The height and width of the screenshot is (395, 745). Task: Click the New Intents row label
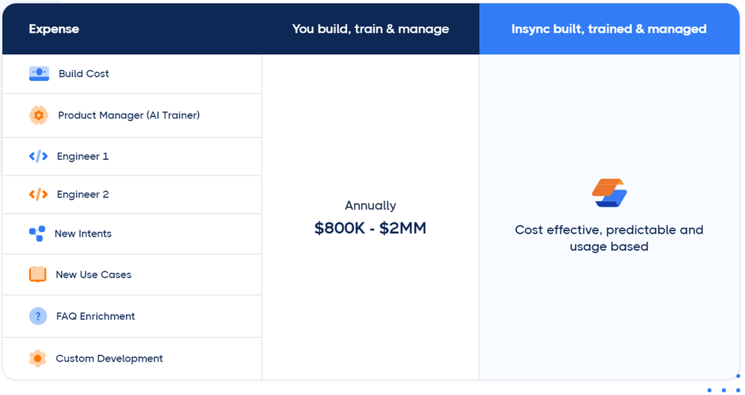tap(83, 234)
